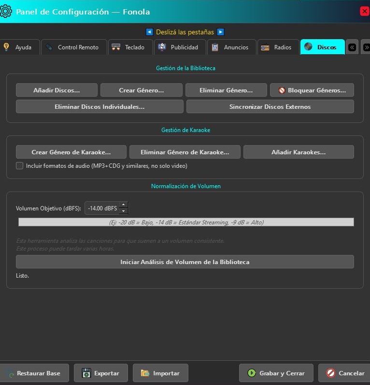Decrease Volumen Objetivo with down arrow
Screen dimensions: 370x385
[x=123, y=211]
